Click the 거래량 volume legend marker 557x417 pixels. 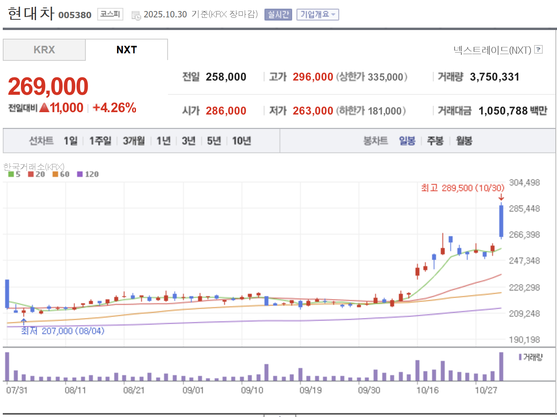[x=520, y=357]
